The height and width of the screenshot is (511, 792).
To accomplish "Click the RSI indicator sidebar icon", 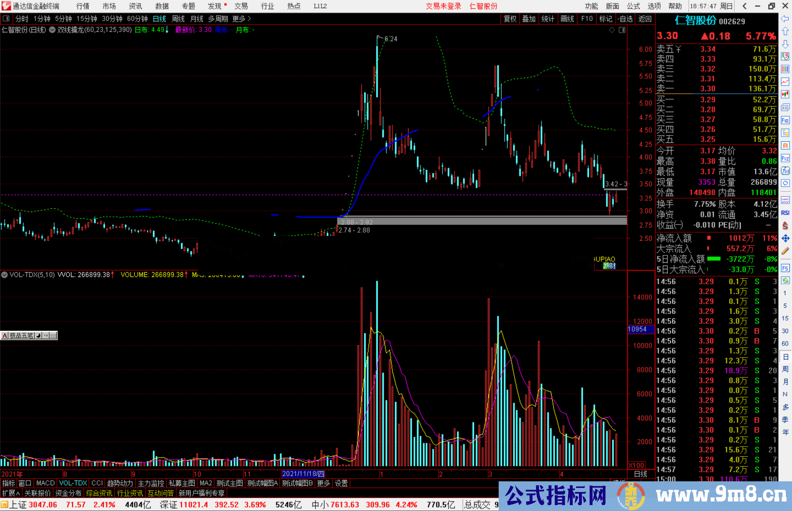I will coord(785,213).
